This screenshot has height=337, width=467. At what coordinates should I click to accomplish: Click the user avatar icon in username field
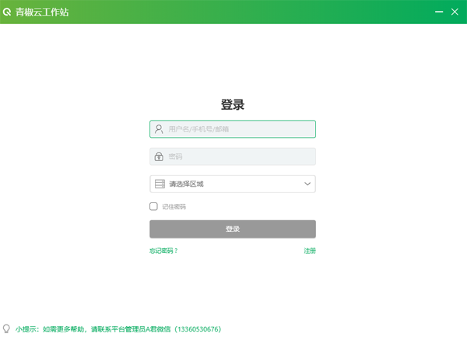coord(159,129)
